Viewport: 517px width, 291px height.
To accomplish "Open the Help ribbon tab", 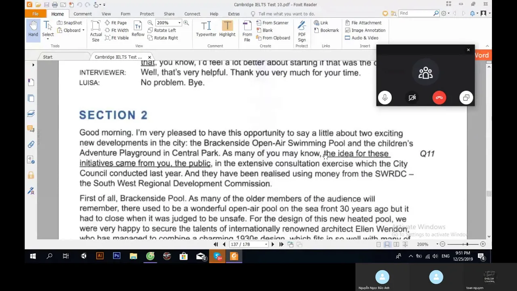I will tap(214, 14).
